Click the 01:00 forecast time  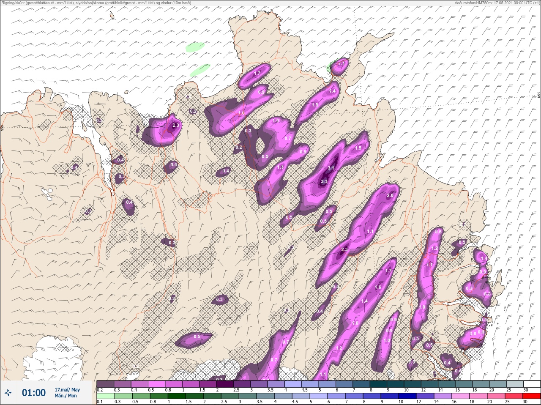click(34, 393)
